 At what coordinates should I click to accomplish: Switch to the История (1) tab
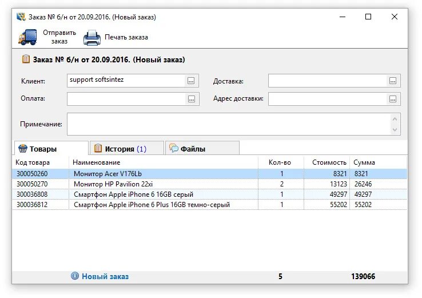pos(127,148)
